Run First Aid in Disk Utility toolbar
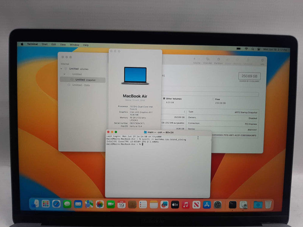Viewport: 303px width, 227px height. 207,61
